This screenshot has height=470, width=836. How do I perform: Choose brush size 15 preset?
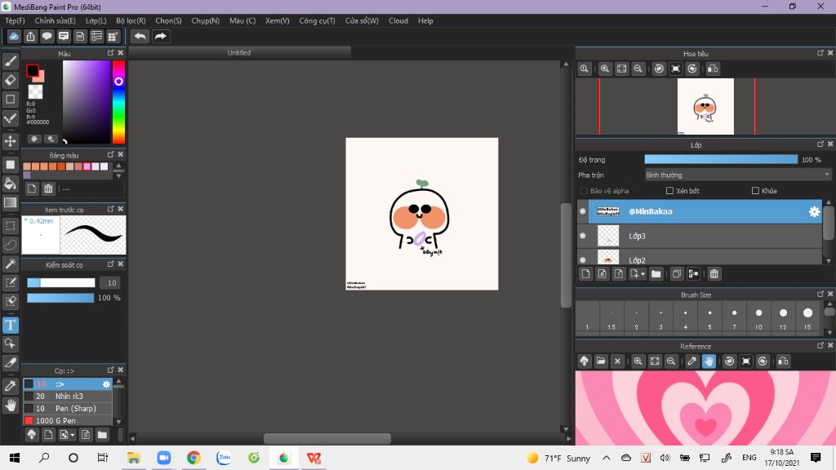(807, 317)
